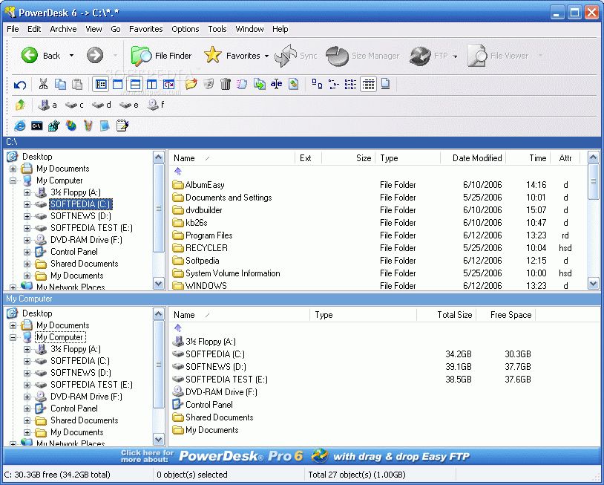Open floppy drive 'a' from the drive bar

pyautogui.click(x=47, y=105)
